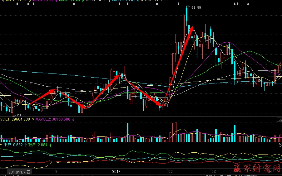
Task: Open volume panel settings via 改 button
Action: (280, 119)
